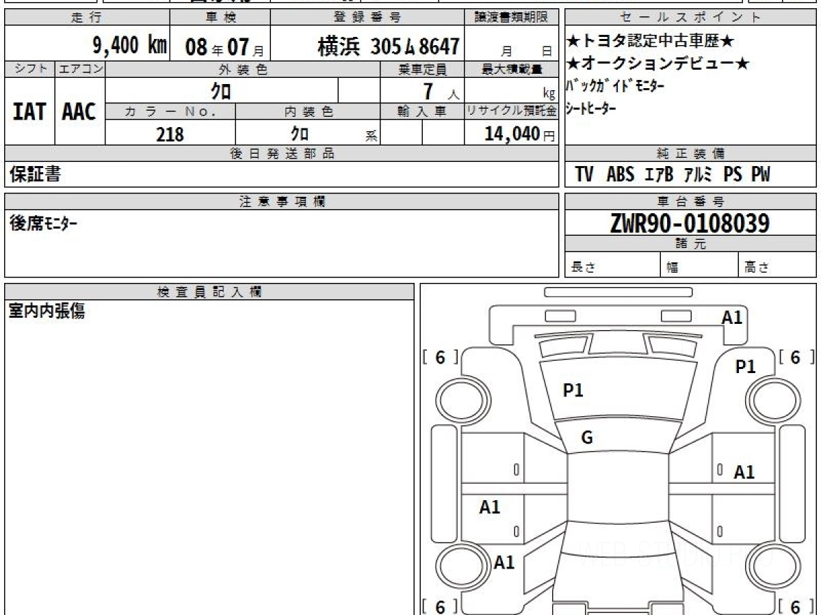The width and height of the screenshot is (821, 615).
Task: Select the PS equipment item
Action: coord(733,175)
